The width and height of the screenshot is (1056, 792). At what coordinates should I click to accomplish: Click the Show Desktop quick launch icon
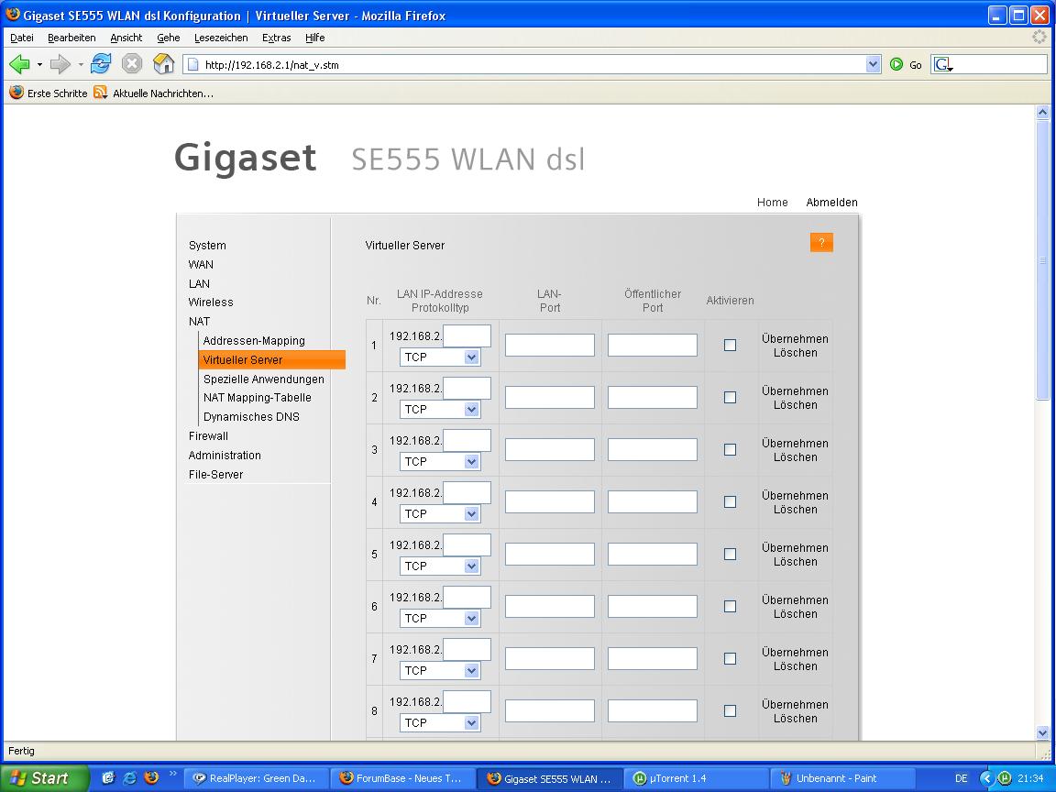coord(108,778)
